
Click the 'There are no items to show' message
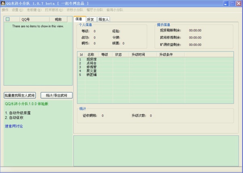point(38,26)
